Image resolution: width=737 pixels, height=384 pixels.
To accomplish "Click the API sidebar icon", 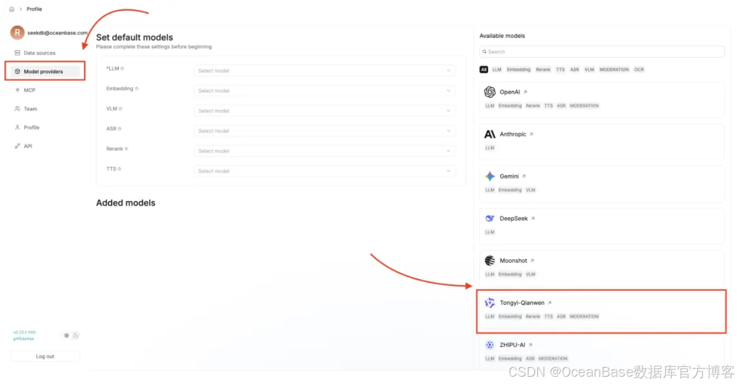I will [x=17, y=146].
